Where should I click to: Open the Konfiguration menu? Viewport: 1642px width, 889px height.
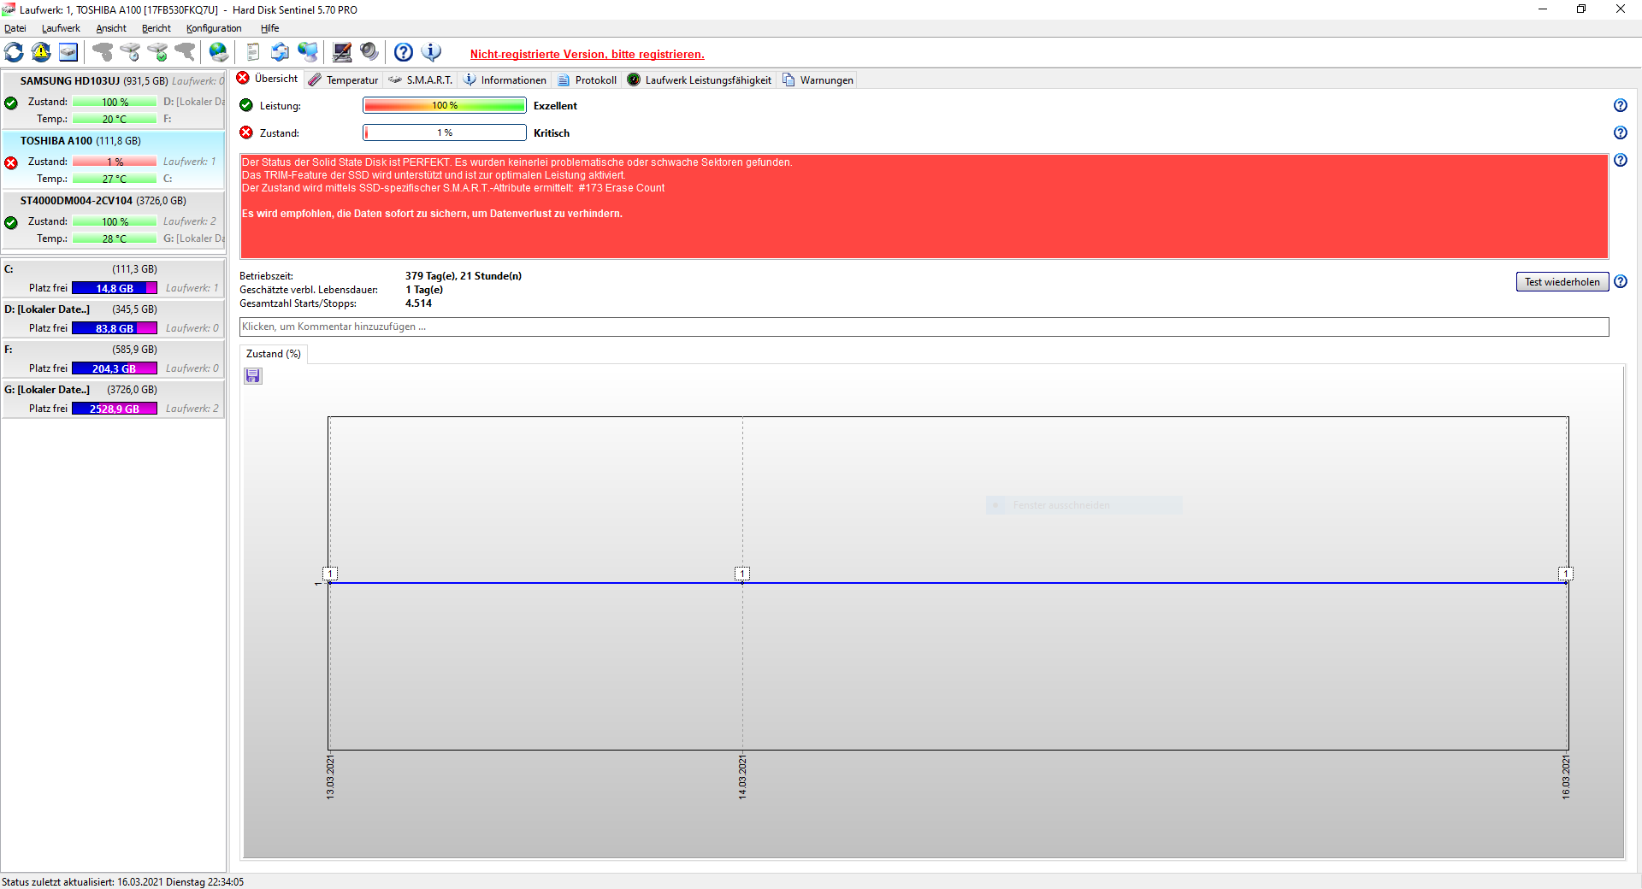(x=214, y=28)
